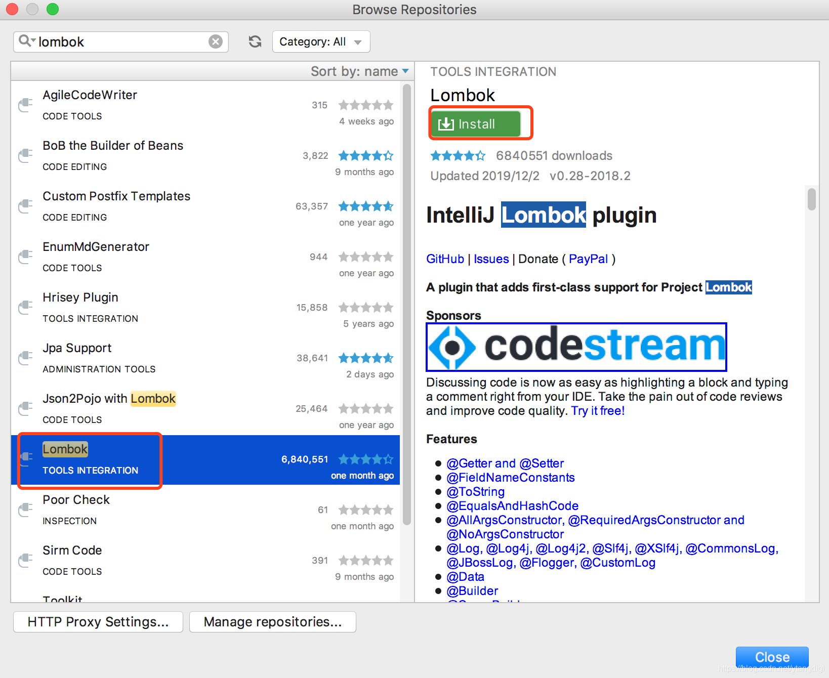Screen dimensions: 829x678
Task: Open Manage repositories dialog
Action: [x=273, y=622]
